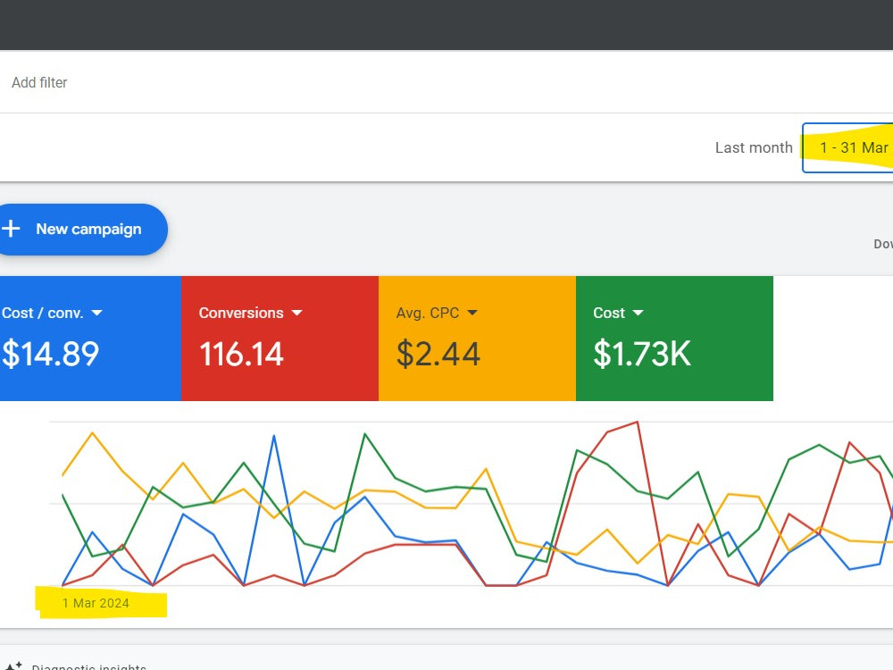Select the red 116.14 conversions scorecard
The width and height of the screenshot is (893, 670).
[x=280, y=339]
